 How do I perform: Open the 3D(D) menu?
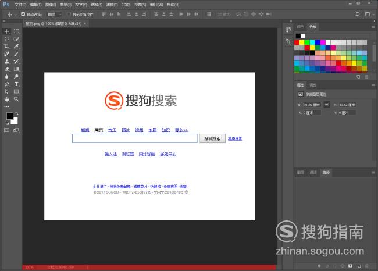[x=126, y=5]
